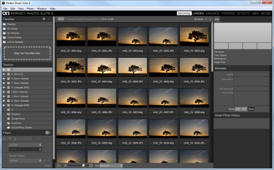Image resolution: width=274 pixels, height=170 pixels.
Task: Remove a favorite using the Favorites minus icon
Action: tap(49, 19)
